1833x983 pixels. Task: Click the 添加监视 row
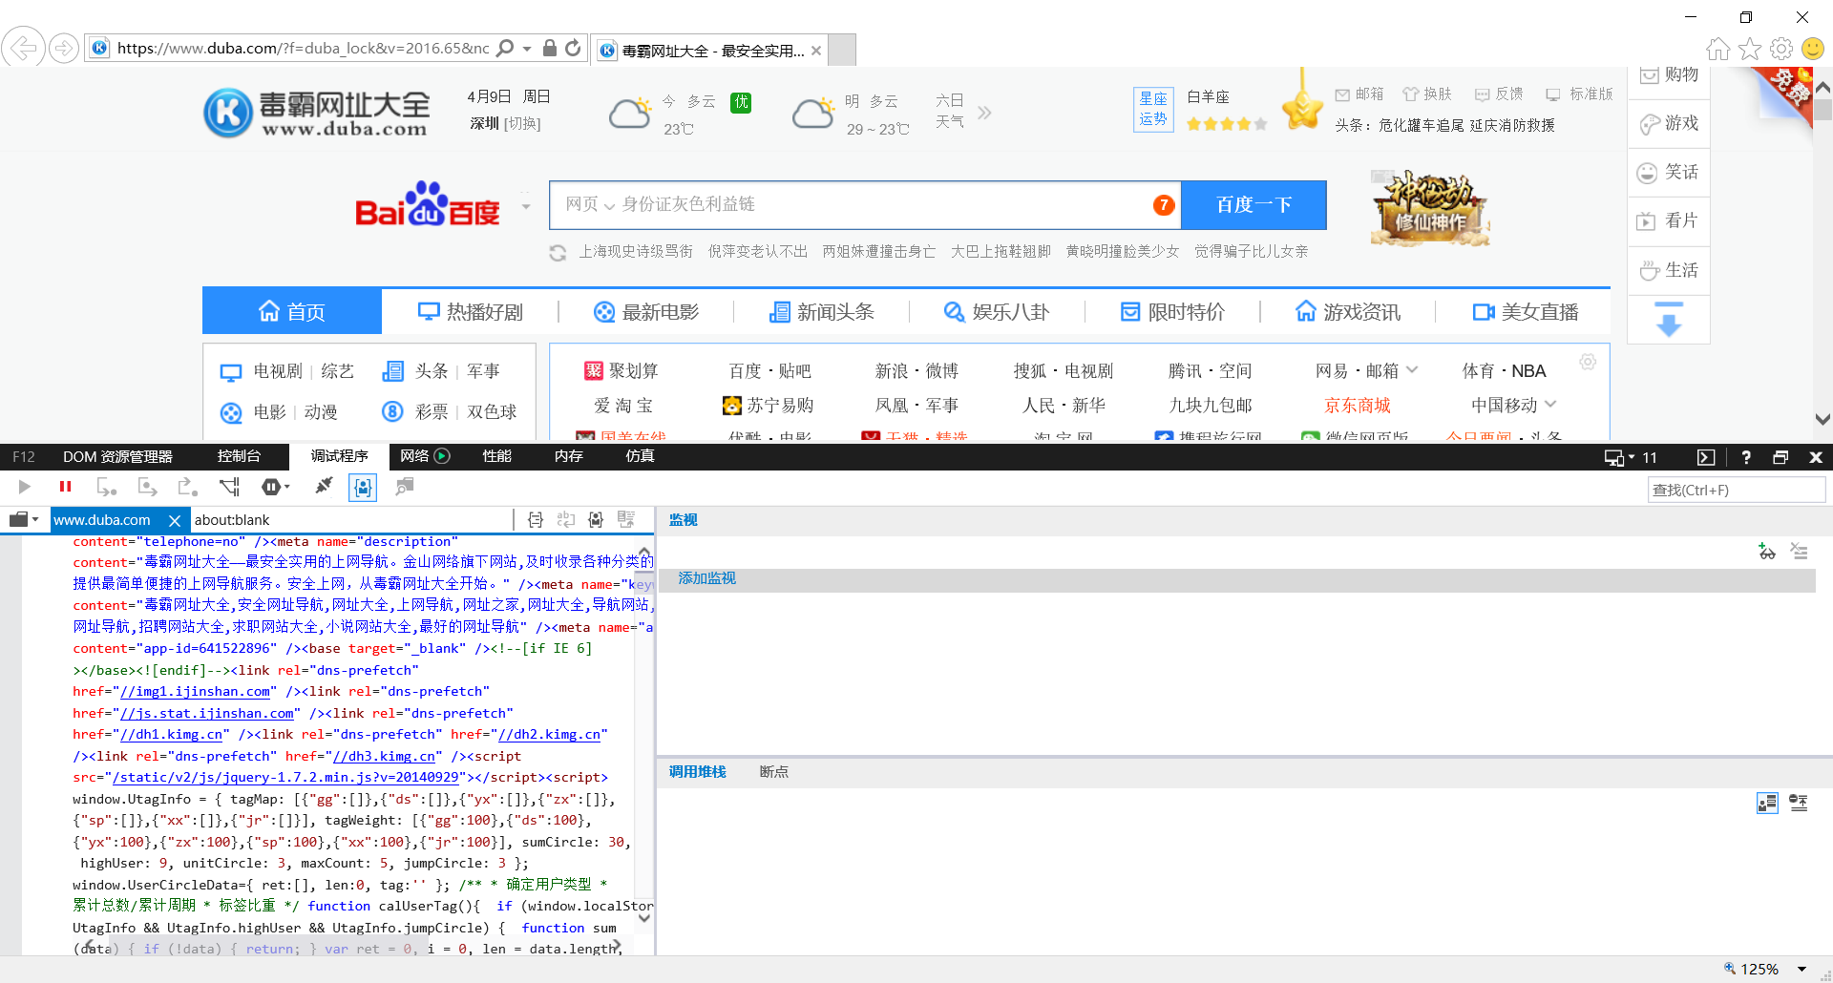1237,578
